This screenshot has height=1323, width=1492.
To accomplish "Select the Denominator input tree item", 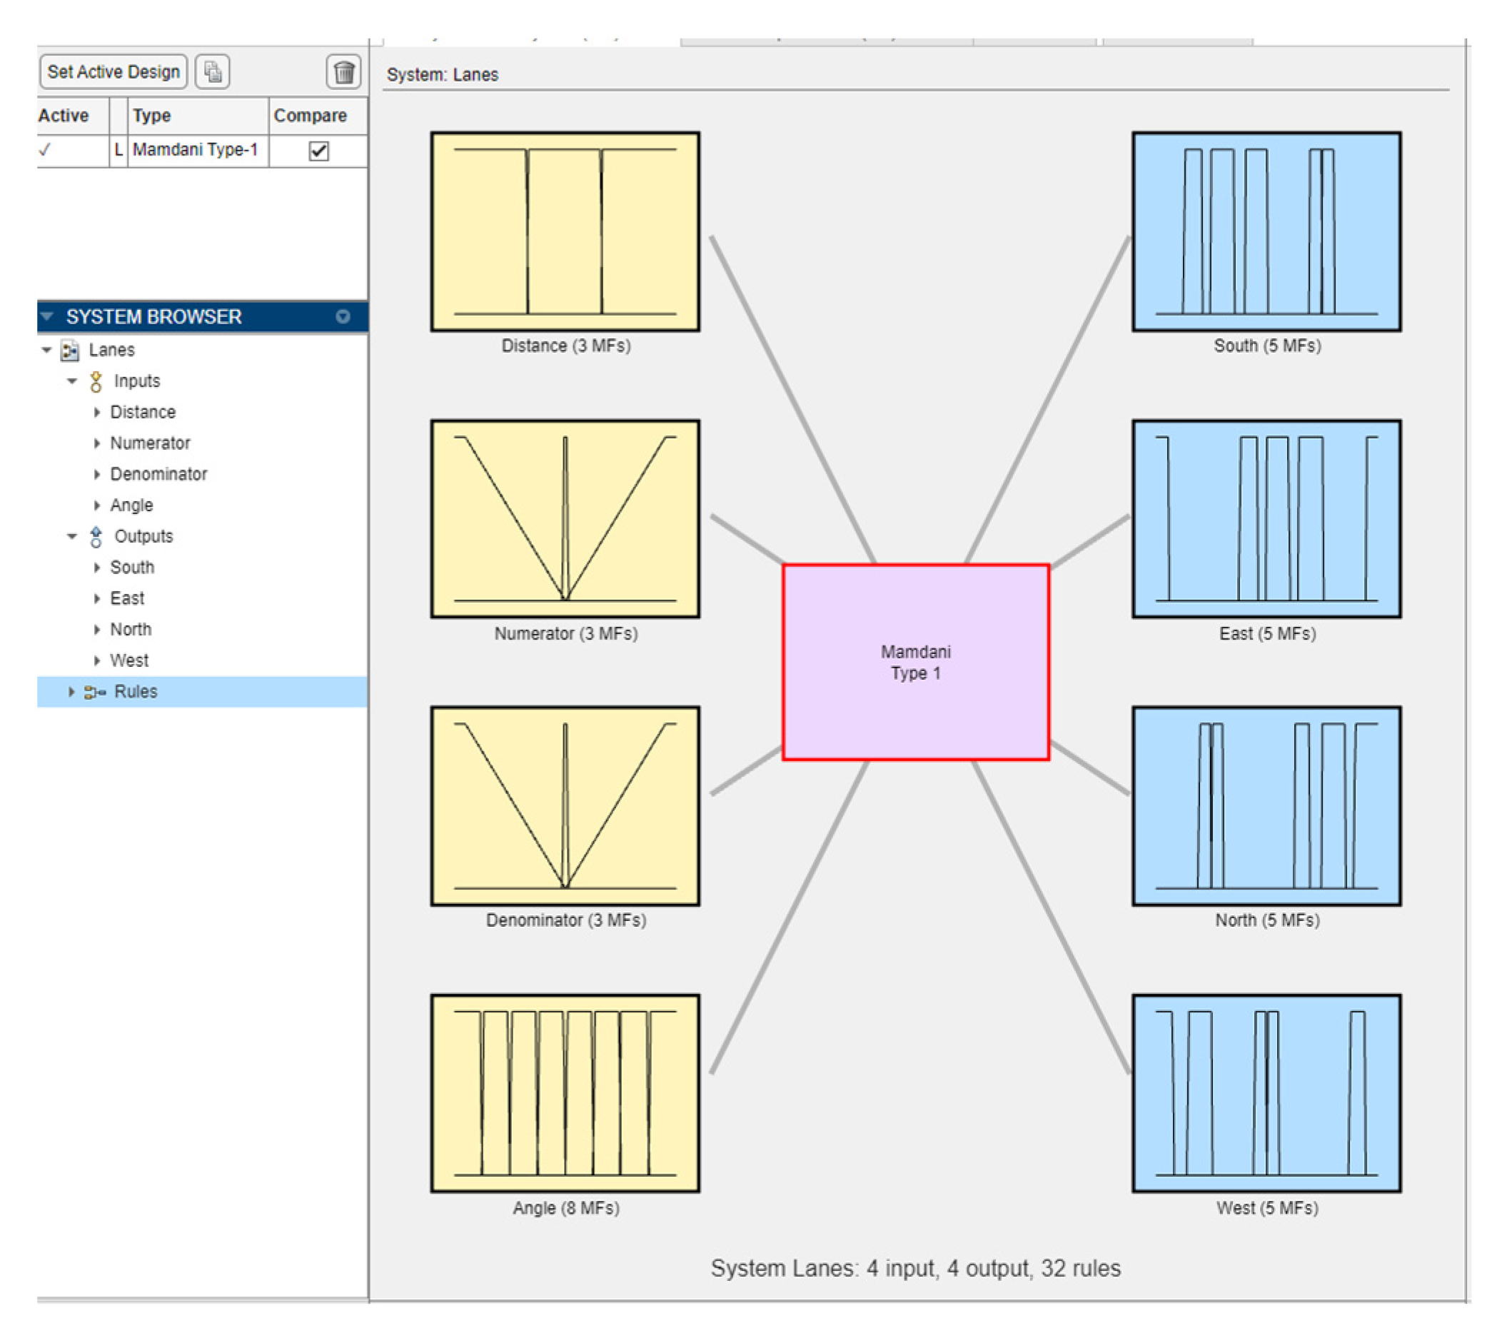I will tap(158, 475).
